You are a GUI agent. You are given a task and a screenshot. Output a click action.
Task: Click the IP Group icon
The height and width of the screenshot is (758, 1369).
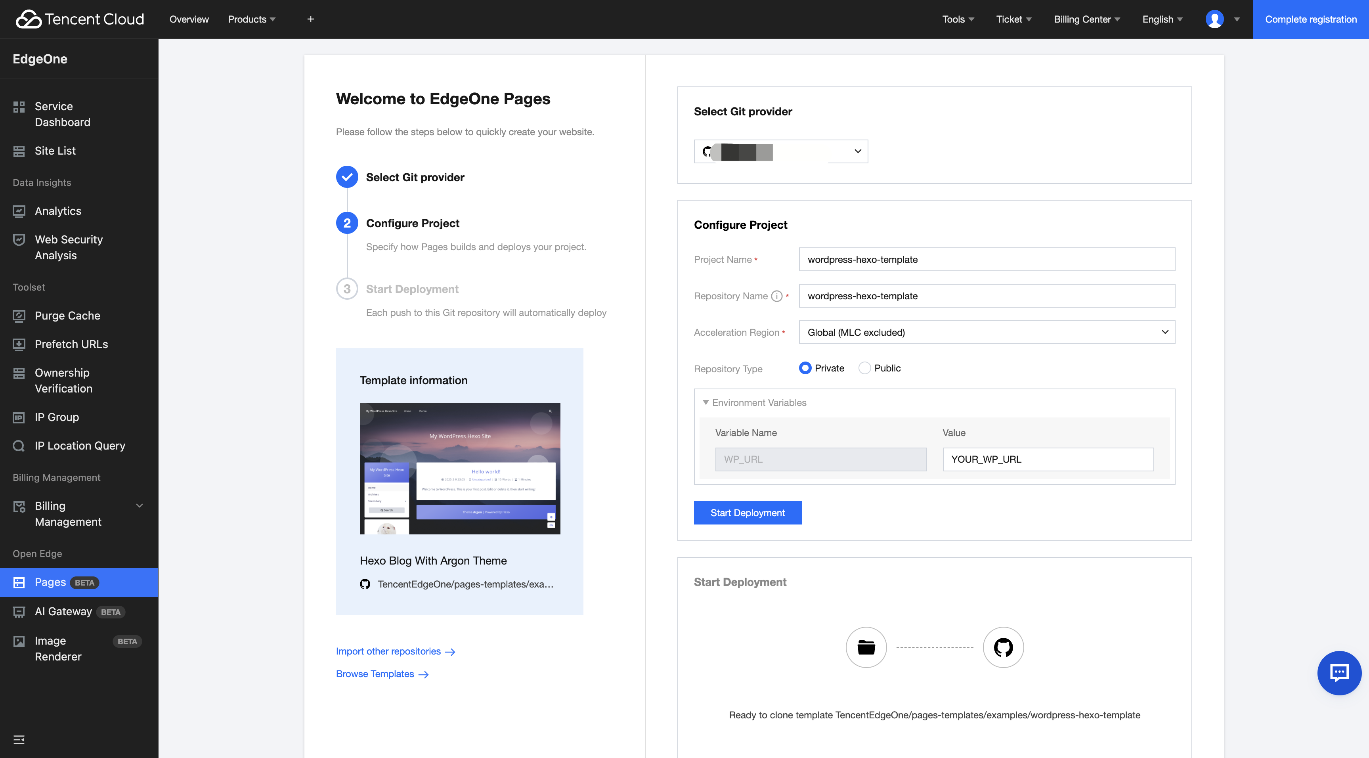pos(19,417)
